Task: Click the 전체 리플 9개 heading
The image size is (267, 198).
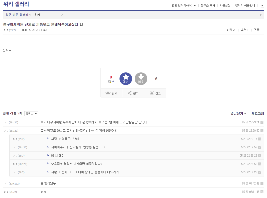Action: 13,113
